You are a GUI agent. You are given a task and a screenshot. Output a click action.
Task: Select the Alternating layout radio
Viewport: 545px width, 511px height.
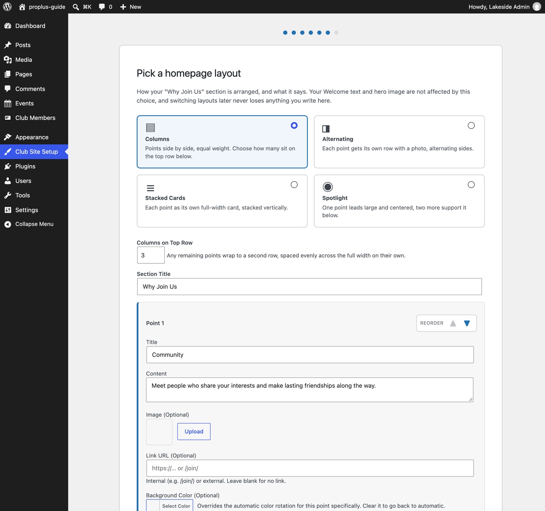[471, 126]
